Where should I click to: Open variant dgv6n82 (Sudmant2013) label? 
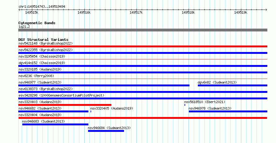coord(217,82)
